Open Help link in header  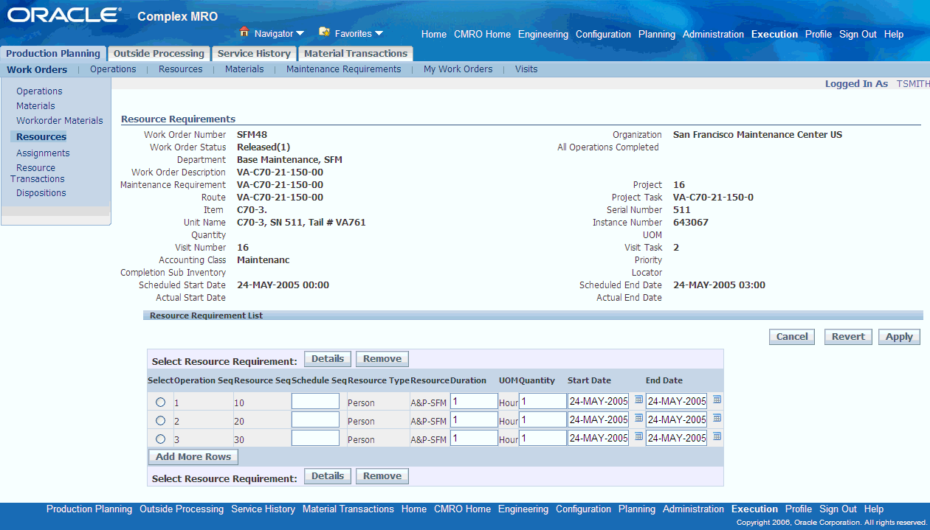894,35
